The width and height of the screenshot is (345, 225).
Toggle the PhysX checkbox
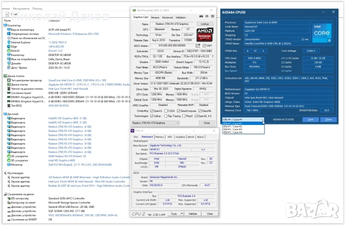184,116
